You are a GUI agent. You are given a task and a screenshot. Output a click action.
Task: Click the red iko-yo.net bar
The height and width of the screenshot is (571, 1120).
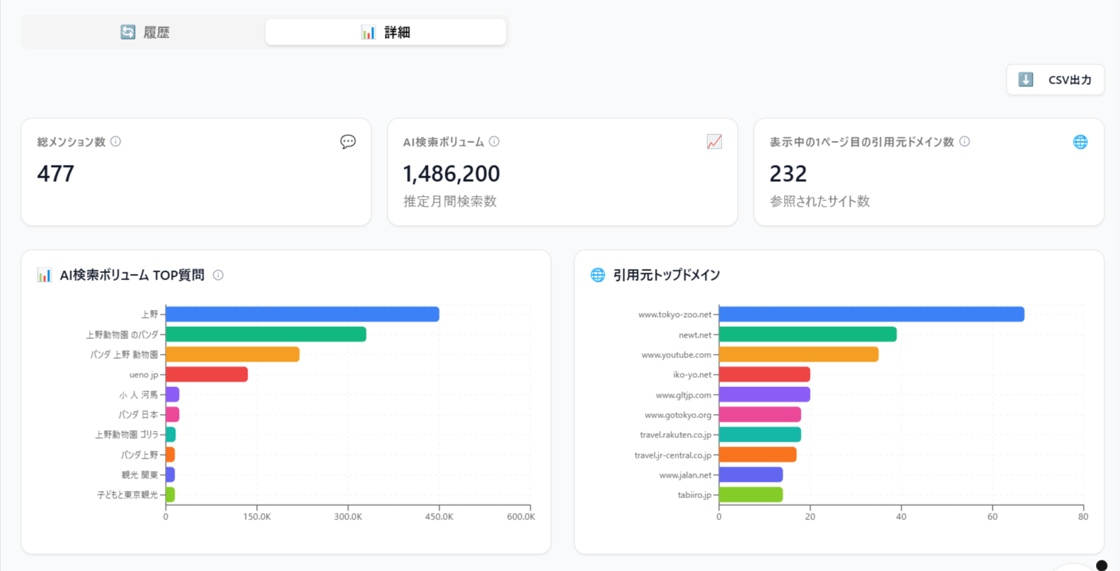pos(765,374)
